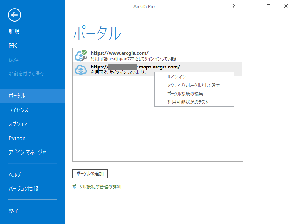Choose 利用可能状況のテスト in context menu

pyautogui.click(x=194, y=102)
